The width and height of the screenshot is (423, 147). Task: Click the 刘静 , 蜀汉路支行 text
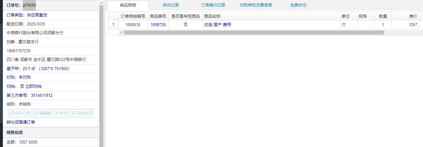[x=22, y=42]
